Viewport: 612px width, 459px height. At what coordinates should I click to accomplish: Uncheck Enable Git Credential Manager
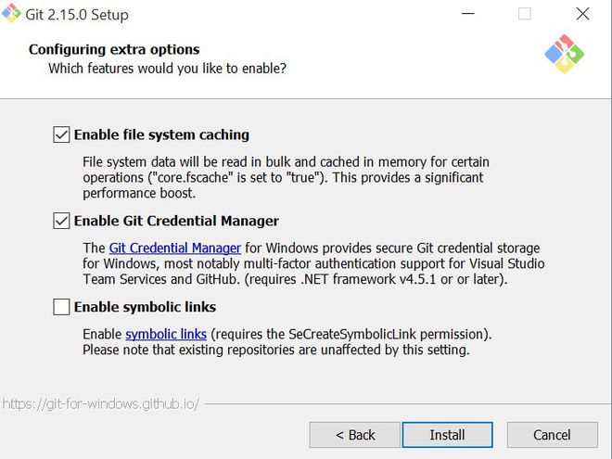pos(62,221)
